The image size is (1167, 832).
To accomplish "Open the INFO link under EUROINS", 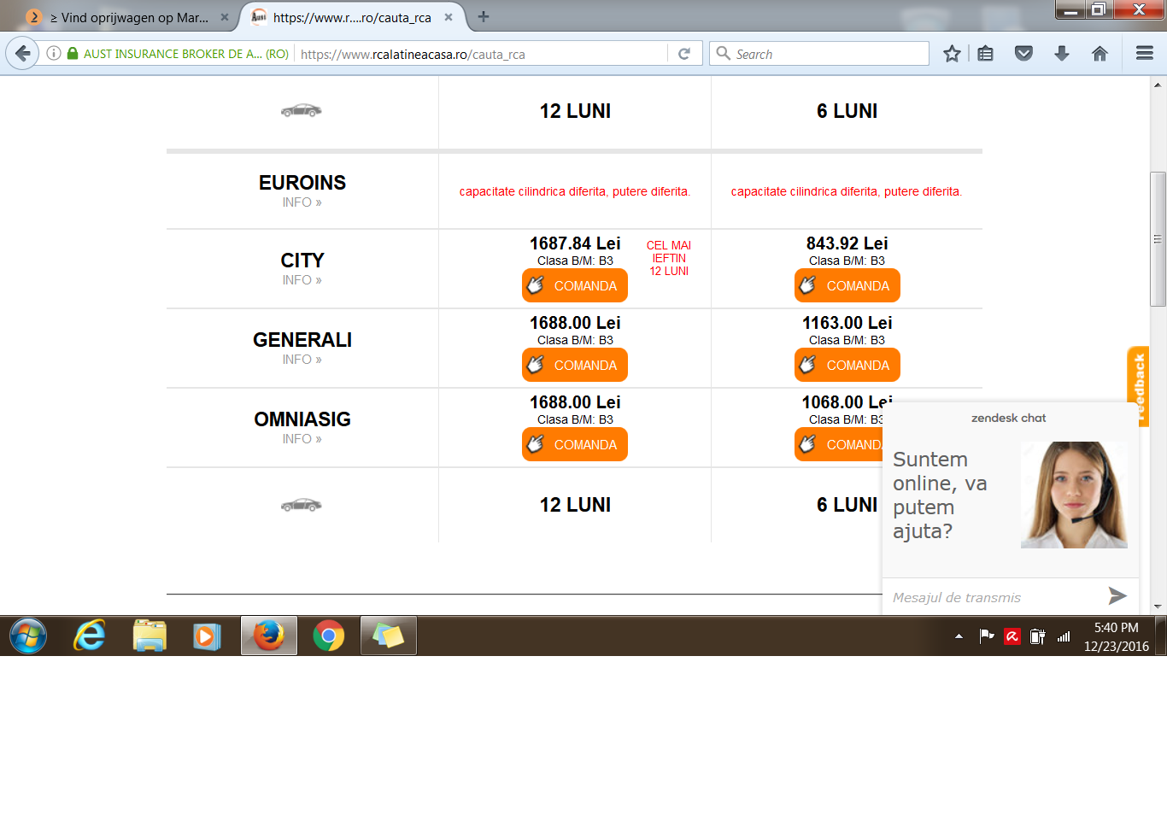I will coord(302,202).
